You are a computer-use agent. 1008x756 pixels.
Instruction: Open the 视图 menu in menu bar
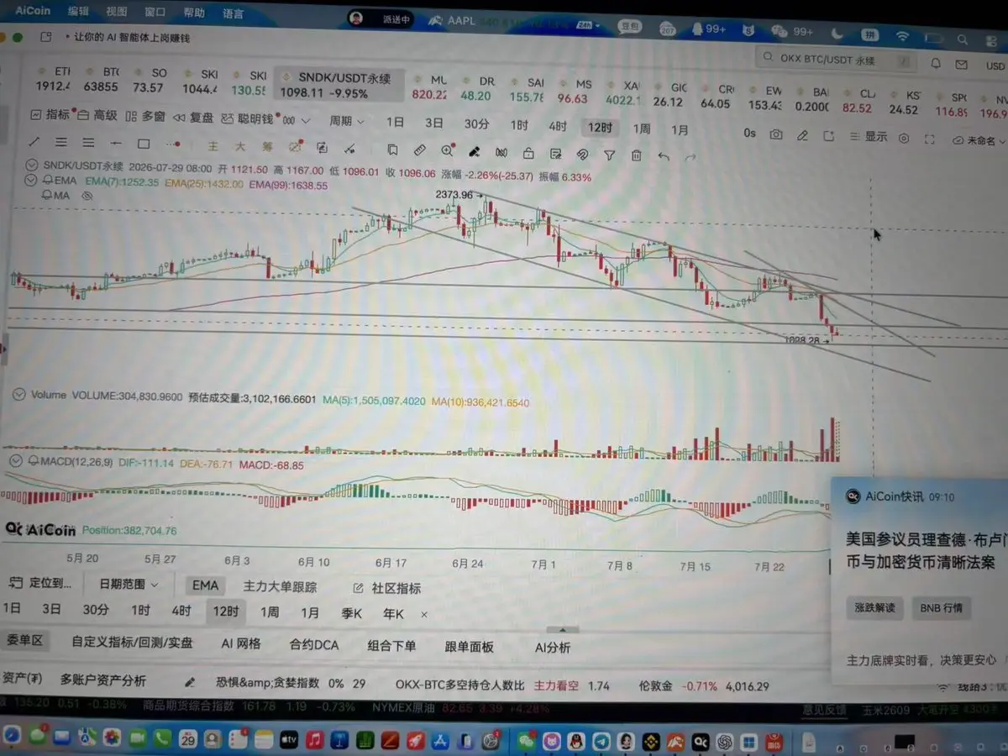pyautogui.click(x=117, y=12)
